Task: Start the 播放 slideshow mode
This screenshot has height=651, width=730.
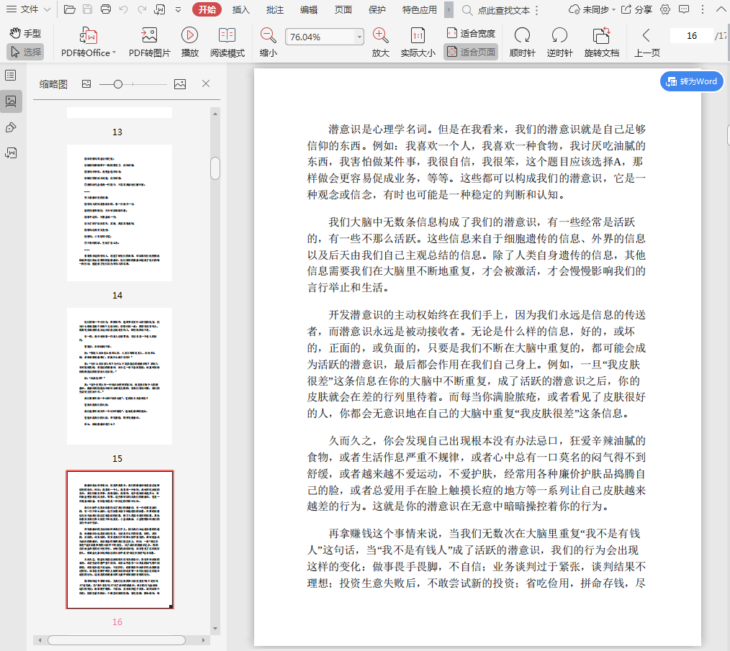Action: click(190, 35)
